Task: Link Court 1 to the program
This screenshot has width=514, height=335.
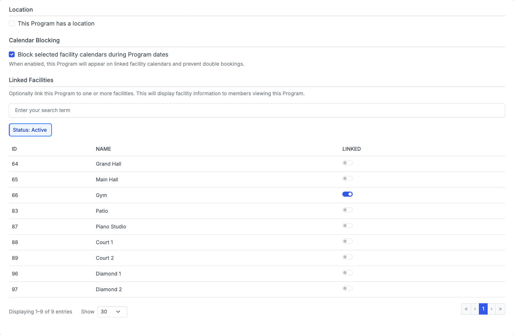Action: [x=348, y=241]
